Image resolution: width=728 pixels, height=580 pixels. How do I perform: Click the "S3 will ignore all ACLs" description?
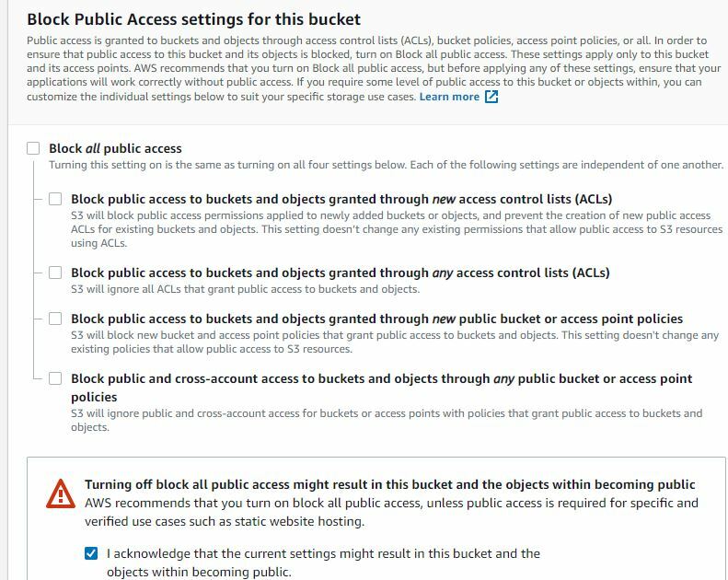click(x=245, y=289)
